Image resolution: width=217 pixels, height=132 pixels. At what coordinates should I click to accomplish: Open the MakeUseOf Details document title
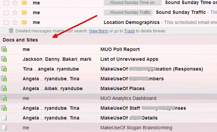click(129, 118)
